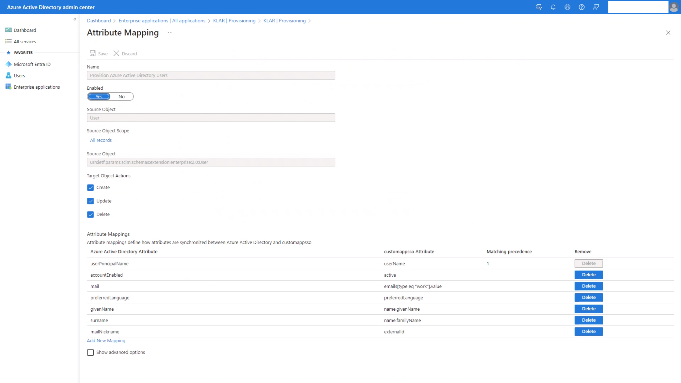The height and width of the screenshot is (383, 681).
Task: Delete the mailNickname mapping
Action: coord(589,331)
